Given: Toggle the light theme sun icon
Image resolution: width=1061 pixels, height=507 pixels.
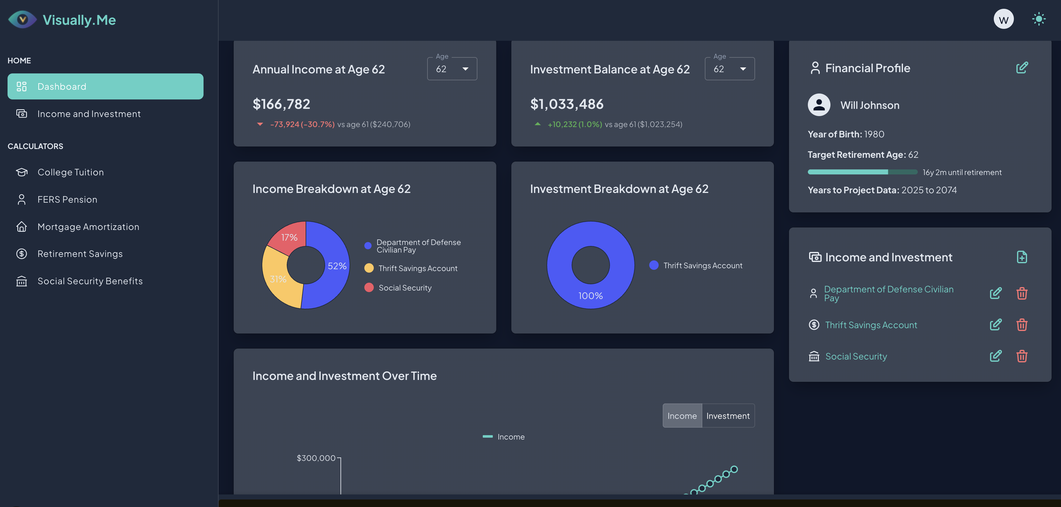Looking at the screenshot, I should tap(1038, 19).
